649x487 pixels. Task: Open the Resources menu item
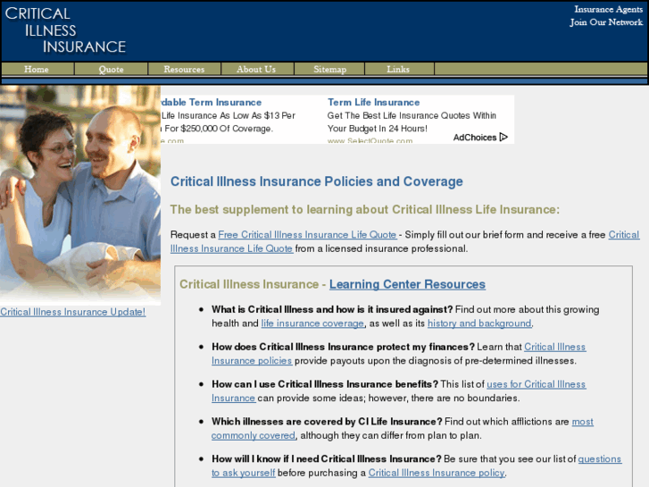[x=184, y=69]
